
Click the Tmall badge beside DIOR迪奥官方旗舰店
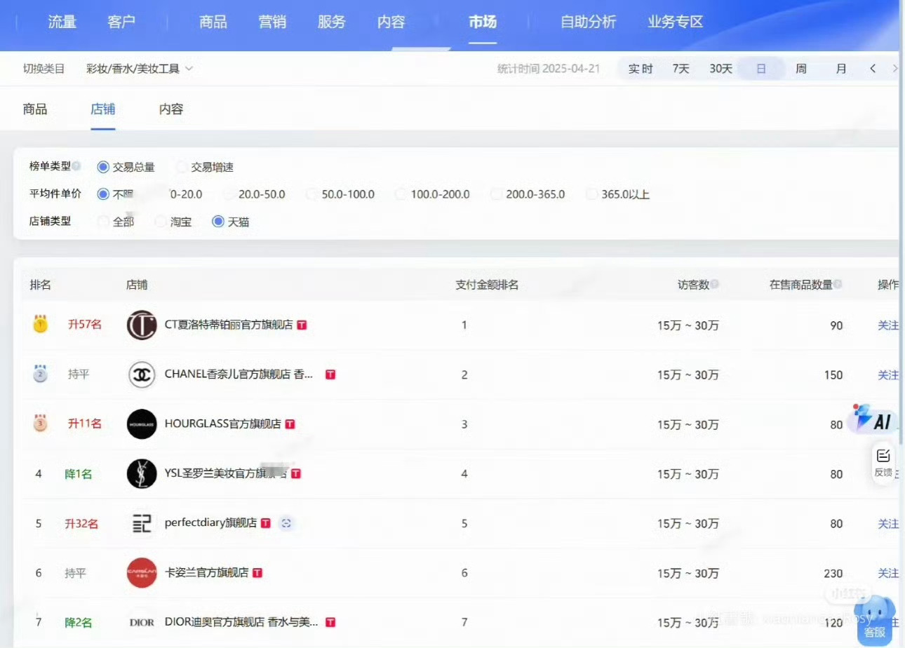(330, 622)
